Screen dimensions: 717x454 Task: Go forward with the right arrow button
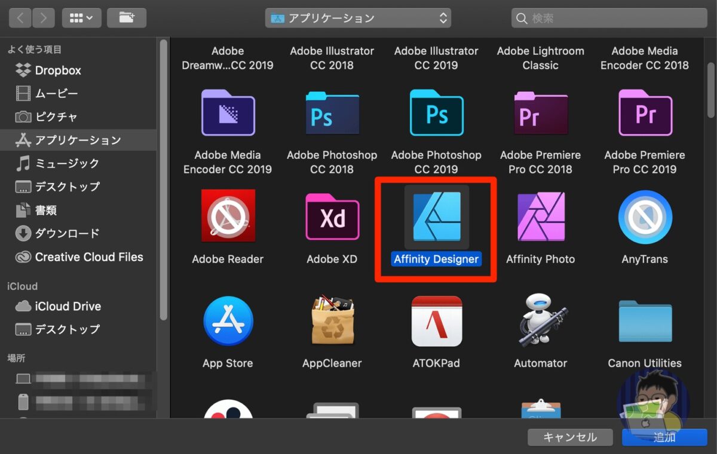click(x=44, y=18)
